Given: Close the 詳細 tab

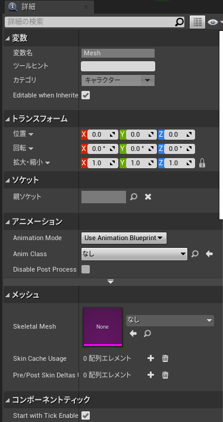Looking at the screenshot, I should tap(86, 7).
